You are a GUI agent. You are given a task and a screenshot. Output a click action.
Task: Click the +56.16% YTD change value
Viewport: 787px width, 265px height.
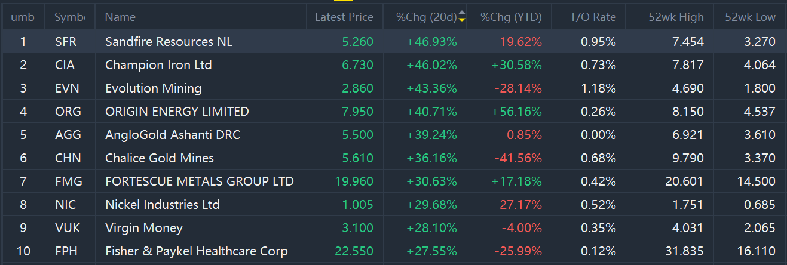[517, 112]
